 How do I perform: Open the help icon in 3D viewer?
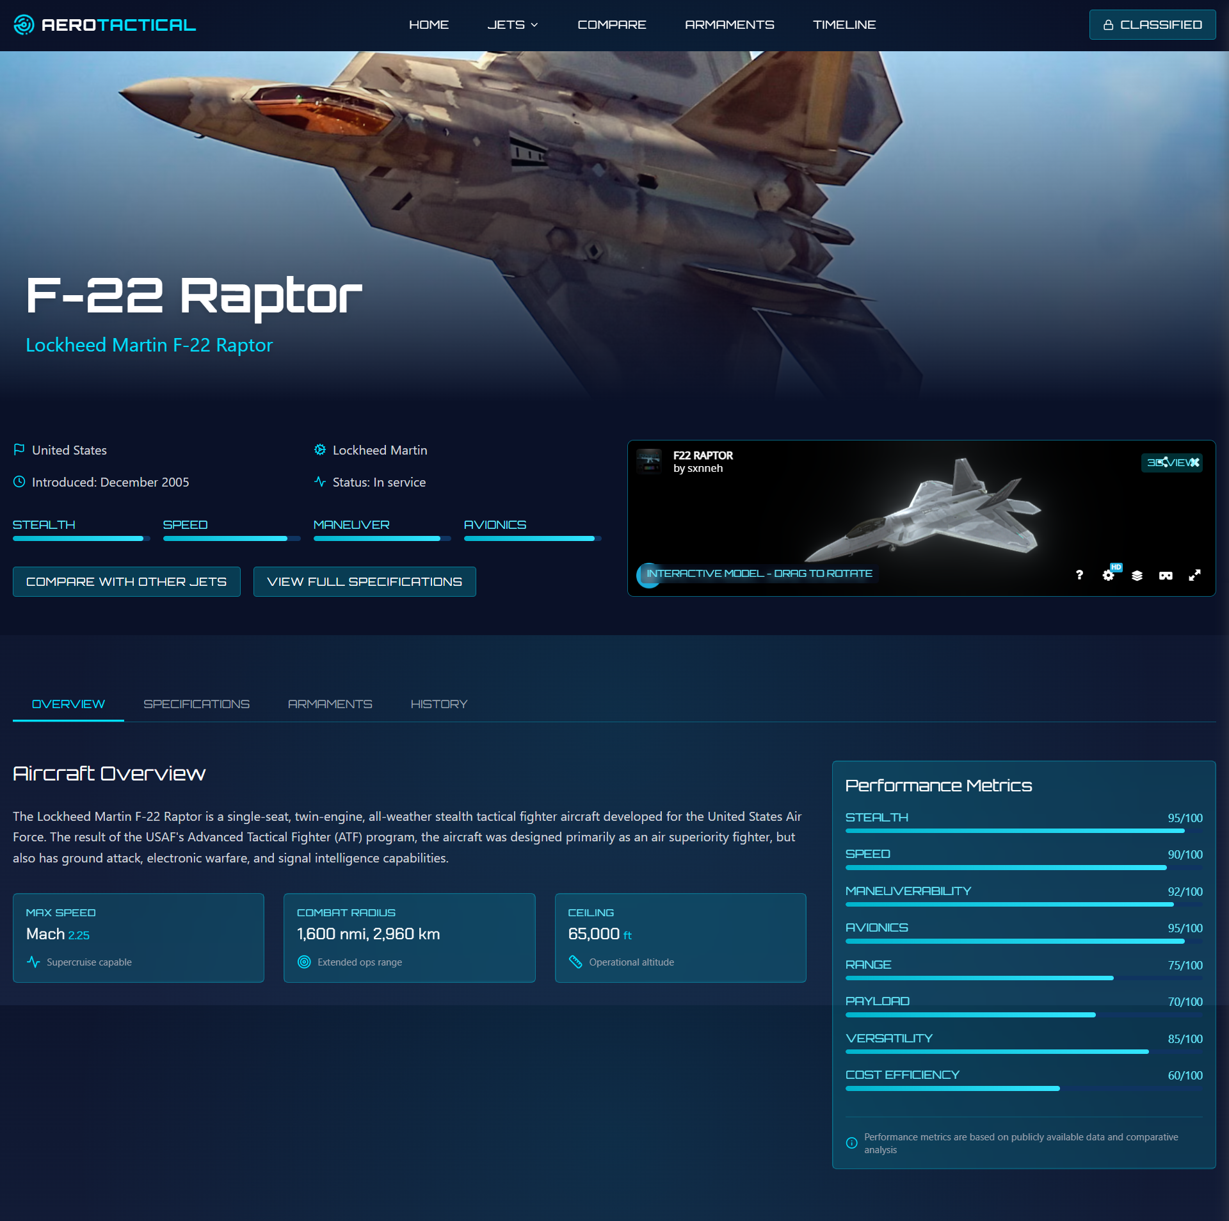tap(1079, 575)
